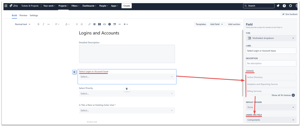Open text color picker
Screen dimensions: 301x127
click(x=67, y=24)
